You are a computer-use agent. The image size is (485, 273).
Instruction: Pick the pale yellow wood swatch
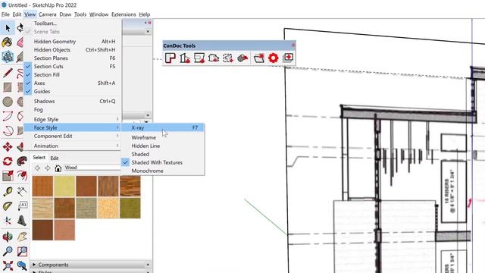click(64, 187)
